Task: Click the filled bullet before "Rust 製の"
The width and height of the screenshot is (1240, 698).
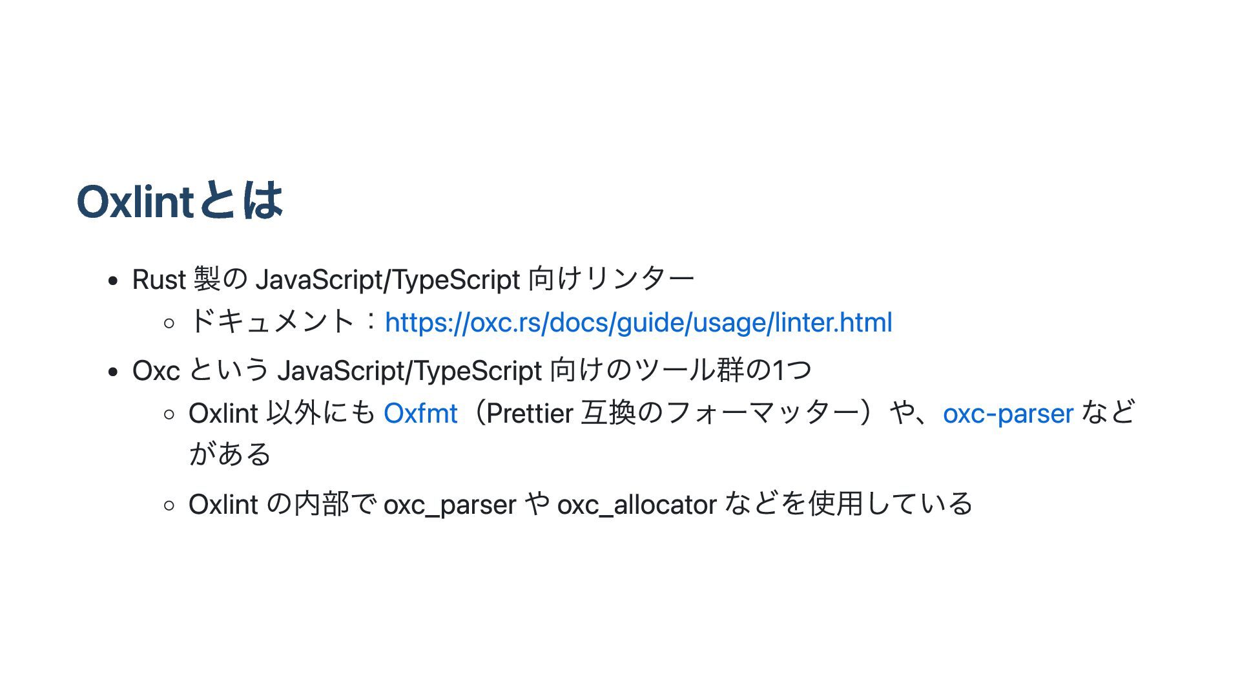Action: (x=114, y=281)
